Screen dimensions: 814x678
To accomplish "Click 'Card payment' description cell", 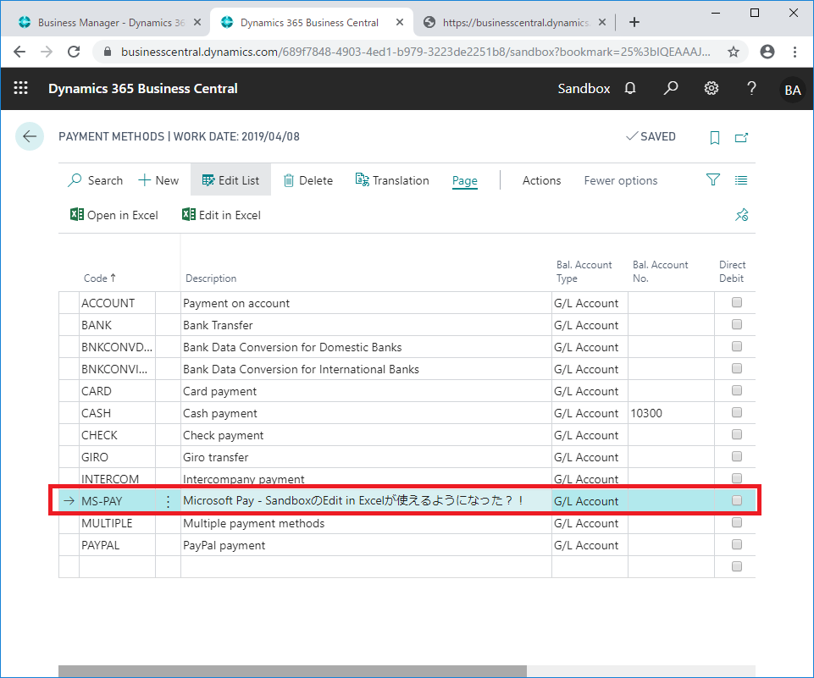I will click(366, 391).
